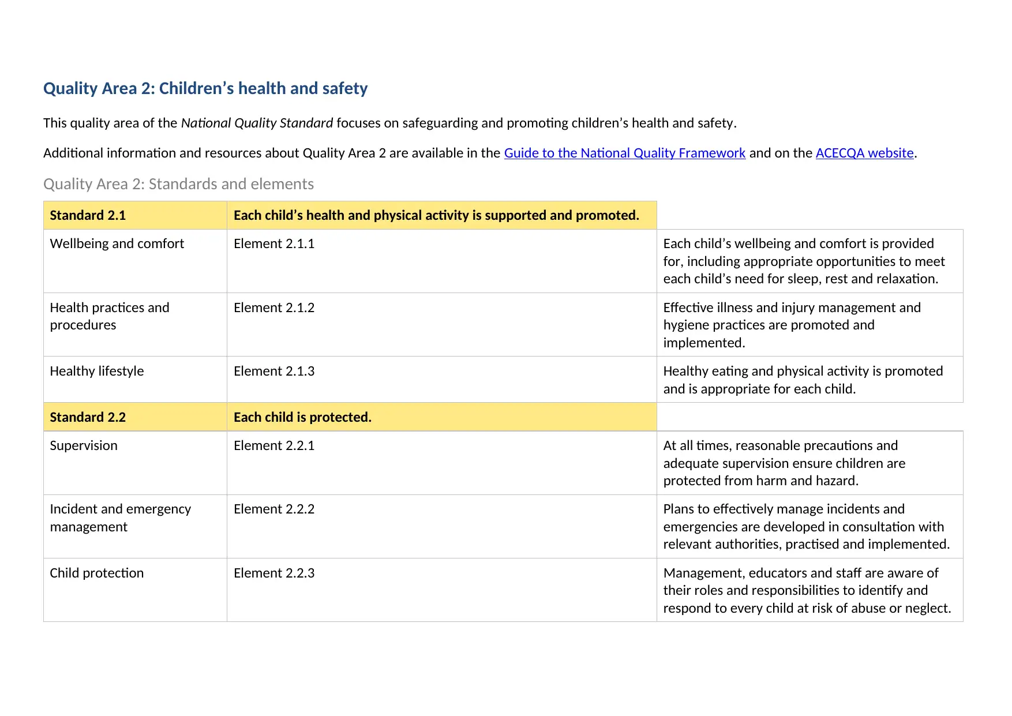Image resolution: width=1012 pixels, height=716 pixels.
Task: Select the cell 'Each child's health and physical activity is supported and promoted.'
Action: (x=442, y=215)
